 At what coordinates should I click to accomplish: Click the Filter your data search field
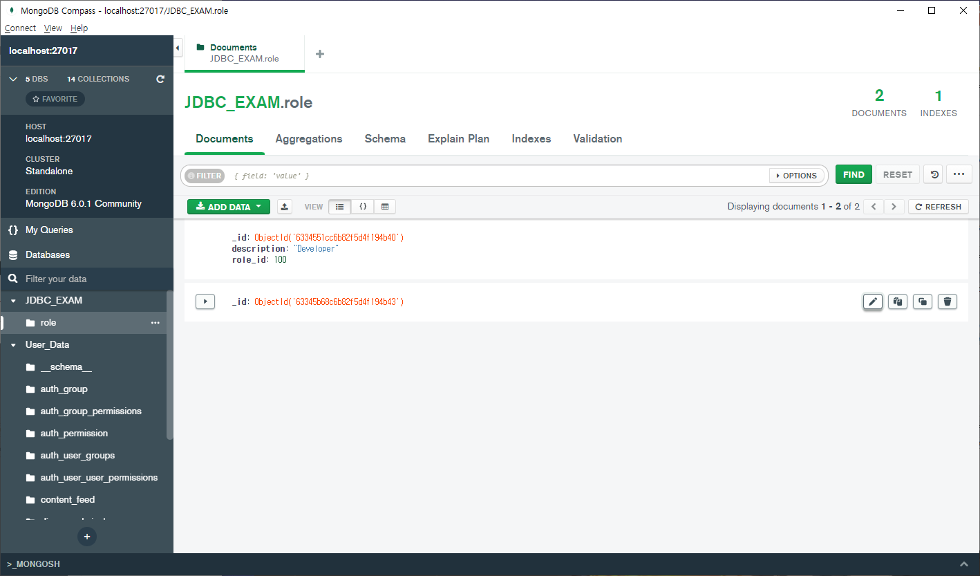(86, 279)
